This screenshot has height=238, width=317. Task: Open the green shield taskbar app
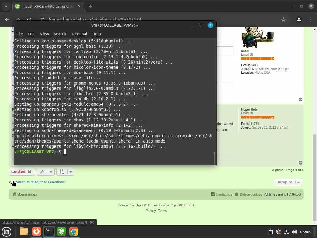(61, 232)
